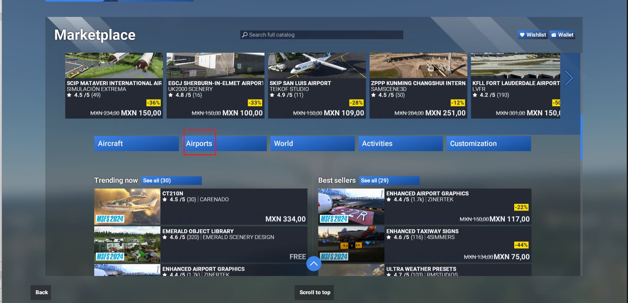The image size is (628, 303).
Task: Click the ZINERTEK publisher under Best sellers
Action: pos(440,199)
